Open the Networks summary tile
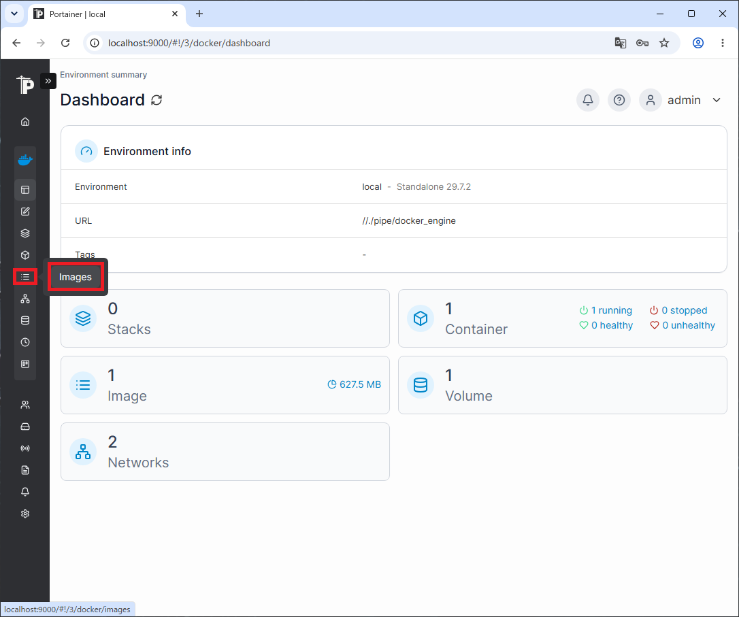 pos(225,452)
